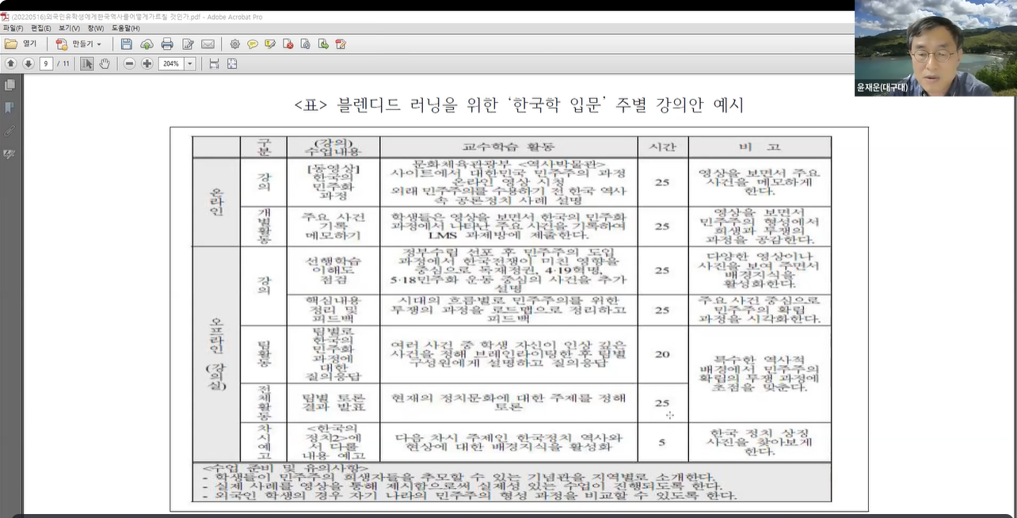Click the fit width scrolling icon

click(x=214, y=63)
